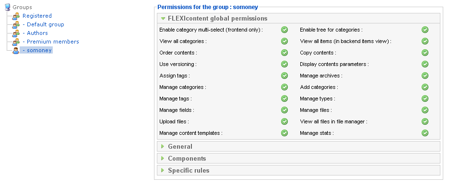The width and height of the screenshot is (449, 186).
Task: Toggle Add categories green check
Action: [x=425, y=87]
